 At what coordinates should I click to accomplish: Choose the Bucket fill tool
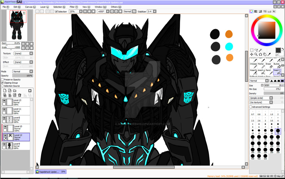[277, 65]
